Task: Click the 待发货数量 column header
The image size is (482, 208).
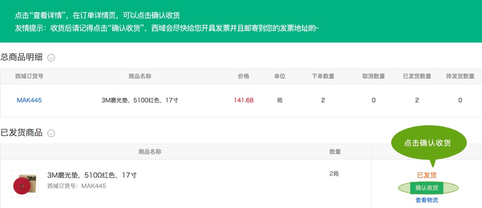Action: (x=460, y=76)
